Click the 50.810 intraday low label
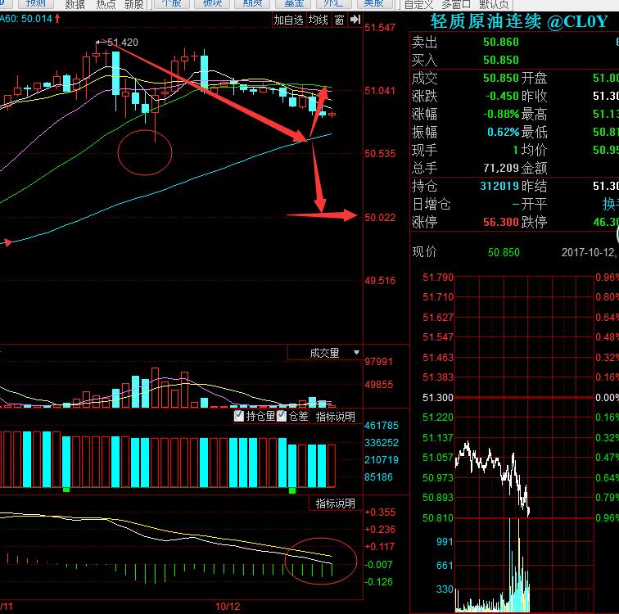 (438, 517)
